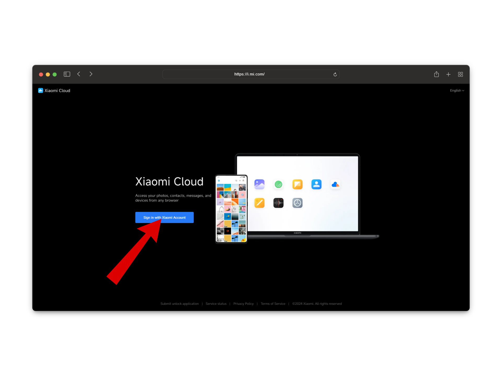
Task: Show the tab overview grid
Action: pyautogui.click(x=460, y=74)
